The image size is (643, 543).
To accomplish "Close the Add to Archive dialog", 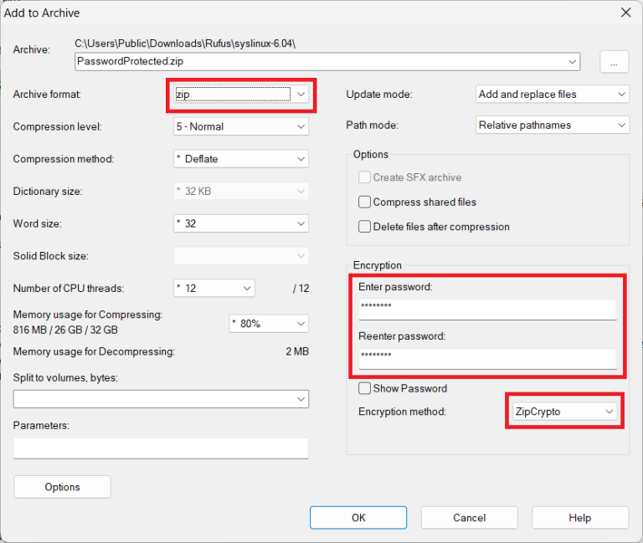I will tap(625, 13).
